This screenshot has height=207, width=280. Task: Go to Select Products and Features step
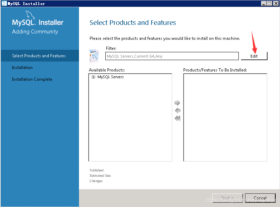(x=40, y=56)
